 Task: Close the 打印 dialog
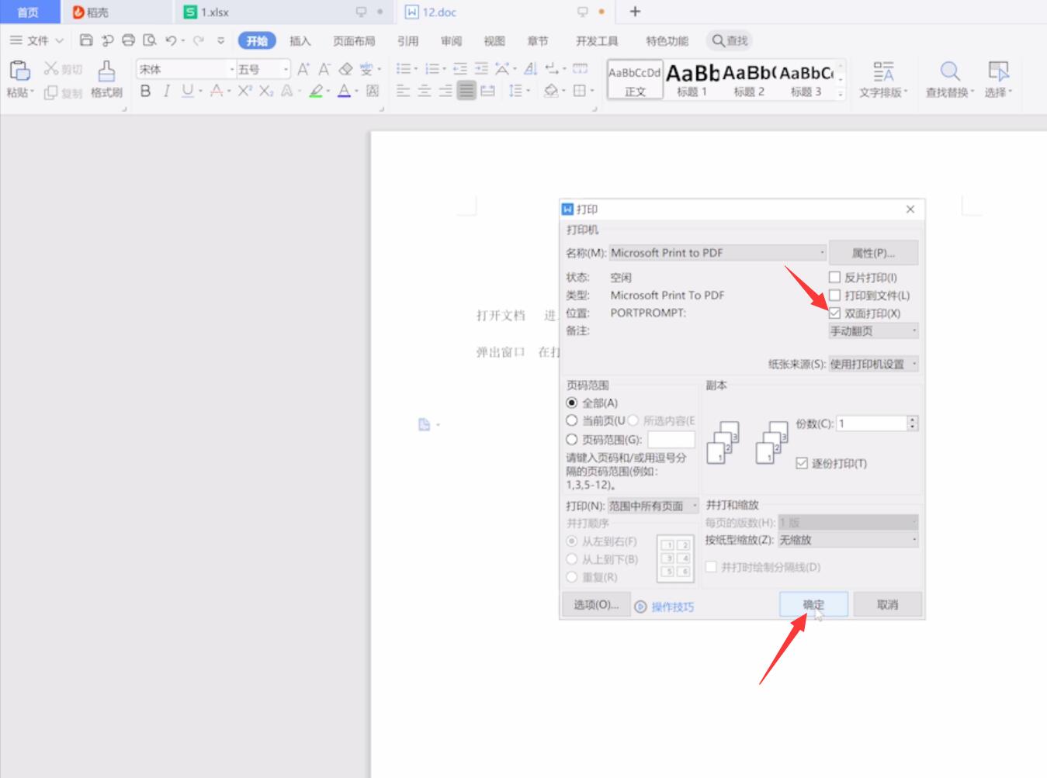[x=910, y=209]
